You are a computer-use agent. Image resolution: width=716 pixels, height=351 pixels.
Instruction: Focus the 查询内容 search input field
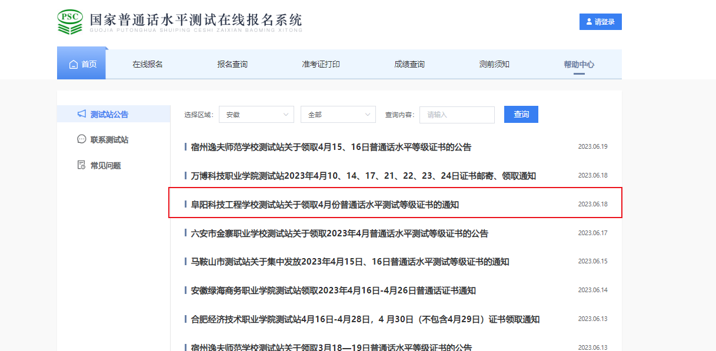tap(457, 115)
